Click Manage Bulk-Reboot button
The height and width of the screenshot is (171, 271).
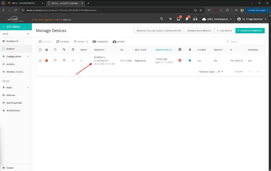(199, 31)
